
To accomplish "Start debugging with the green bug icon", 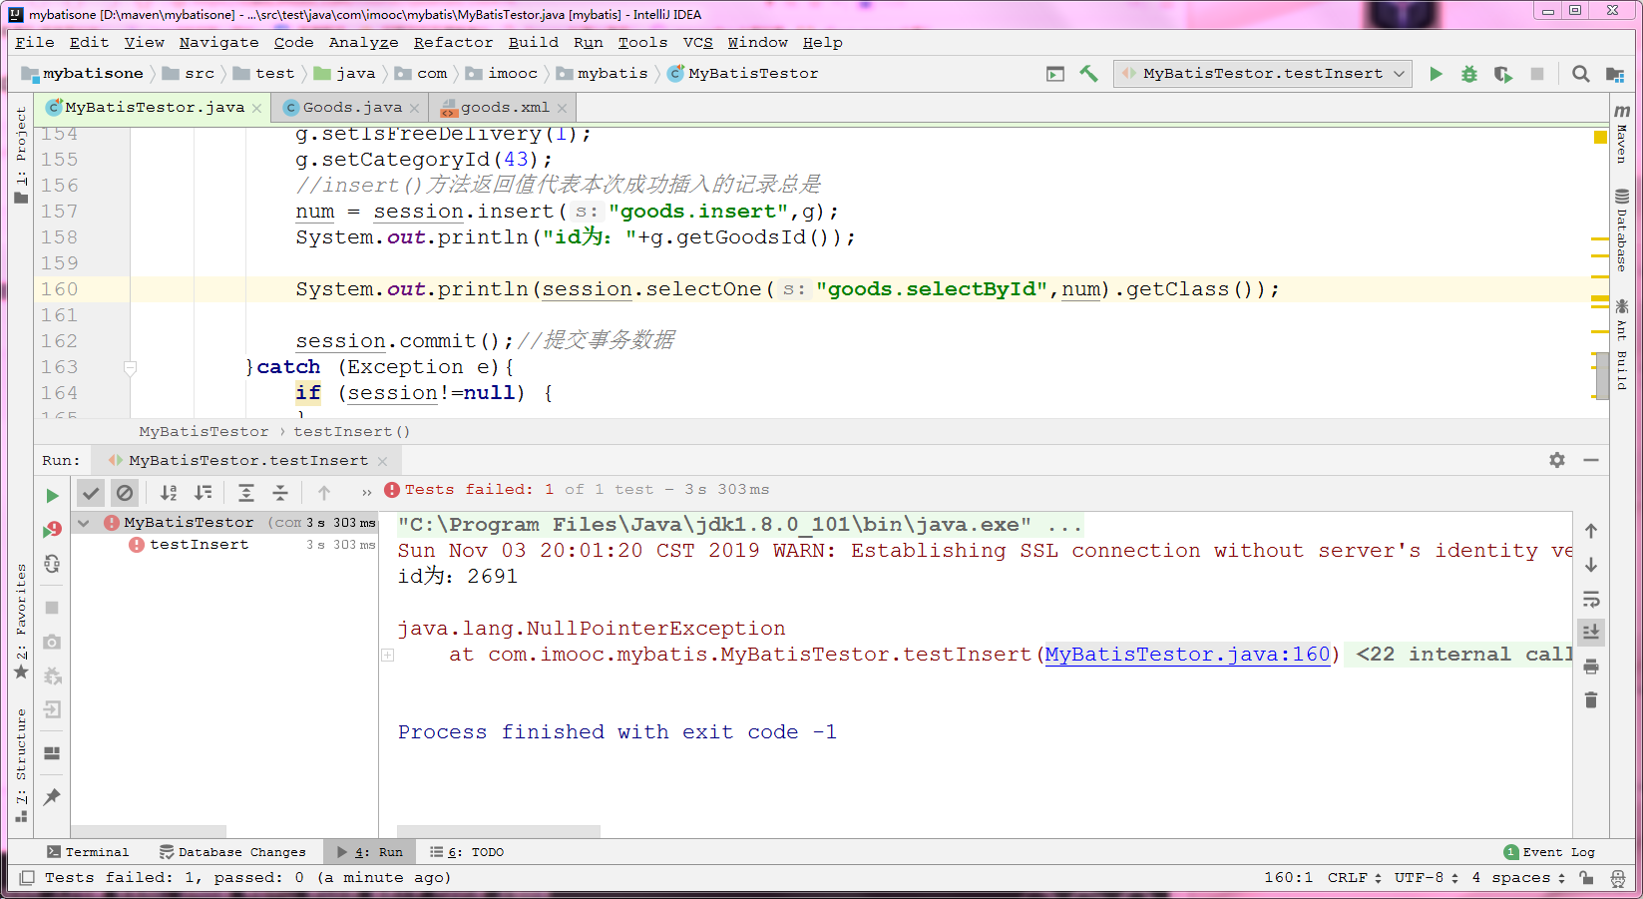I will tap(1469, 74).
